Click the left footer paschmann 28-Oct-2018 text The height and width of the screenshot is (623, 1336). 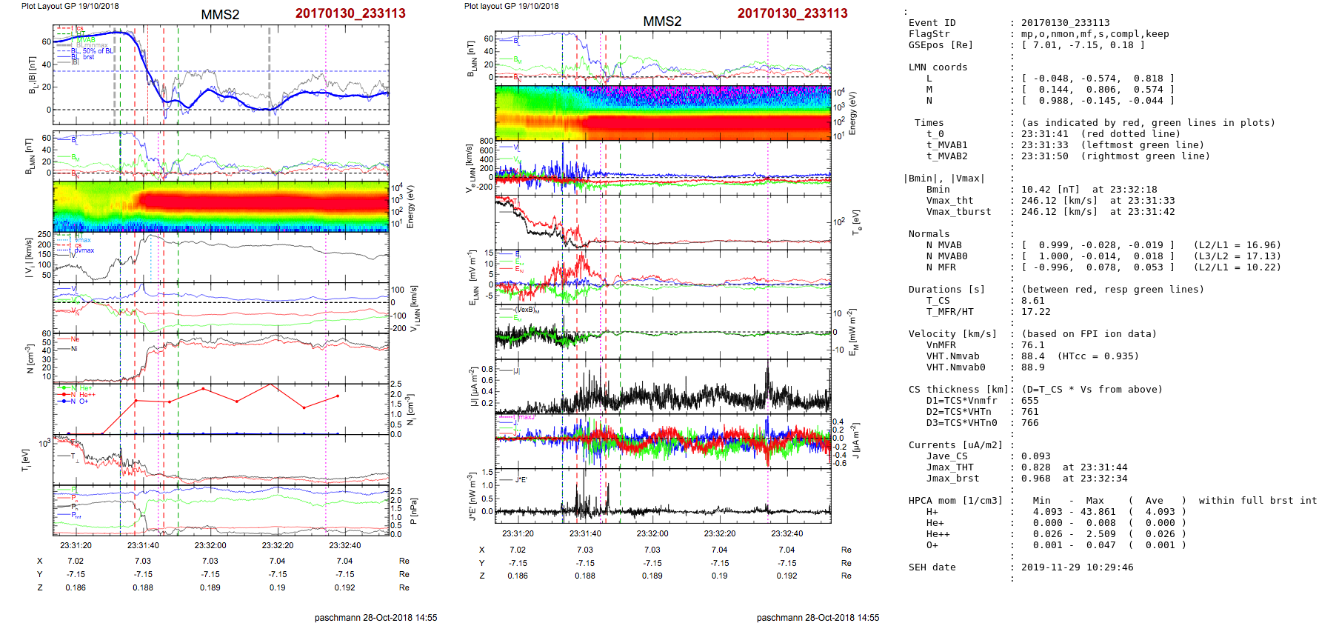click(375, 617)
